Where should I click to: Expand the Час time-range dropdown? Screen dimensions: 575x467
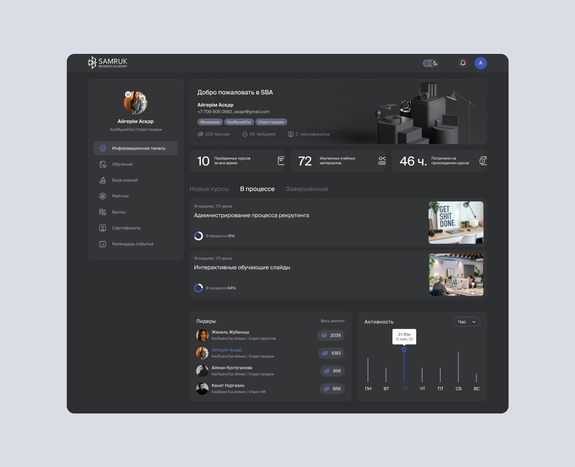(467, 322)
